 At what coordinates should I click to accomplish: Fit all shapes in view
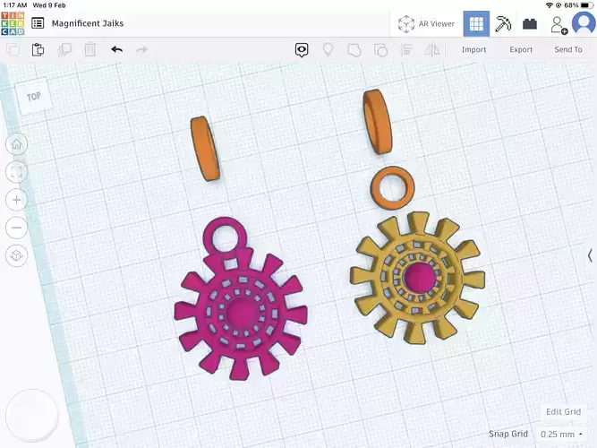[16, 172]
